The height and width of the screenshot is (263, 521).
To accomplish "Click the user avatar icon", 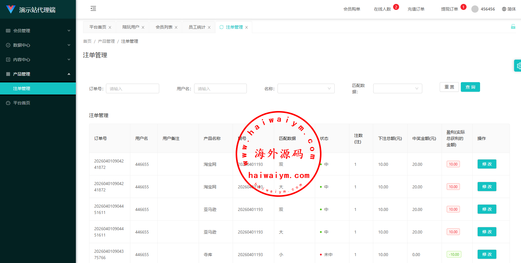I will 475,9.
